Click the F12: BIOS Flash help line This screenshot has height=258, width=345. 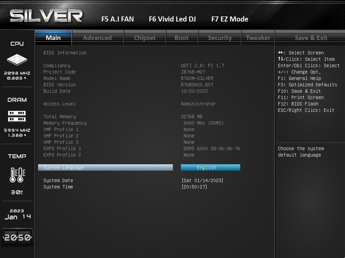click(x=298, y=104)
